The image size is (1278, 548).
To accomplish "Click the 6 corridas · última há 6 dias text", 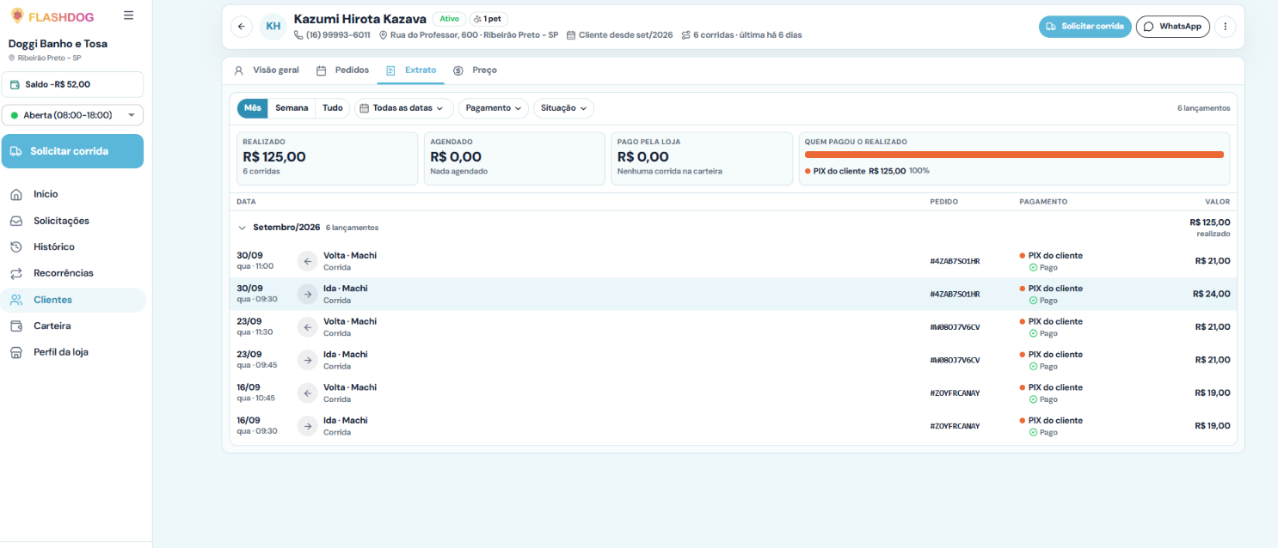I will 747,35.
